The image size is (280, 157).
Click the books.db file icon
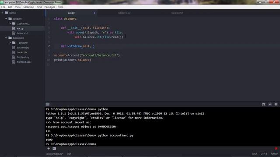pyautogui.click(x=14, y=52)
